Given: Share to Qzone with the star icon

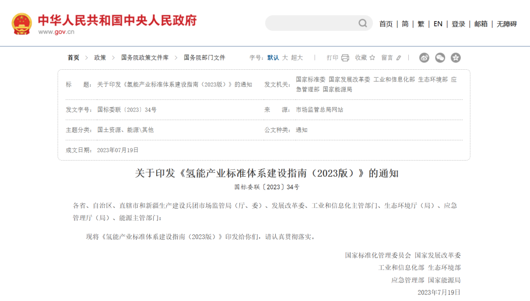Looking at the screenshot, I should pyautogui.click(x=455, y=58).
